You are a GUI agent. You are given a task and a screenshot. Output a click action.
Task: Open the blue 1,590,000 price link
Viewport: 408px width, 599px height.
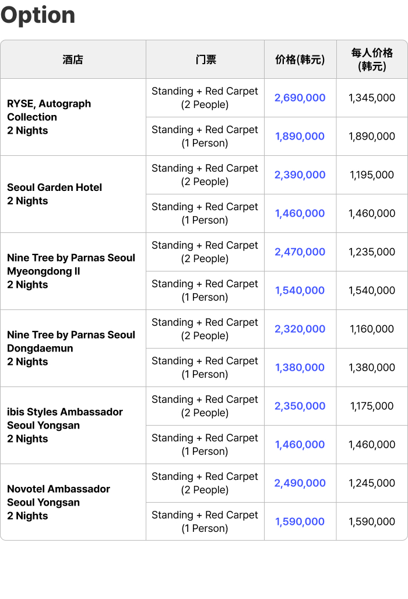(x=300, y=522)
